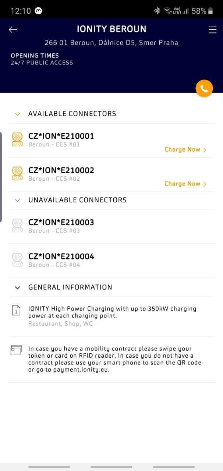Collapse the Available Connectors section

tap(17, 114)
